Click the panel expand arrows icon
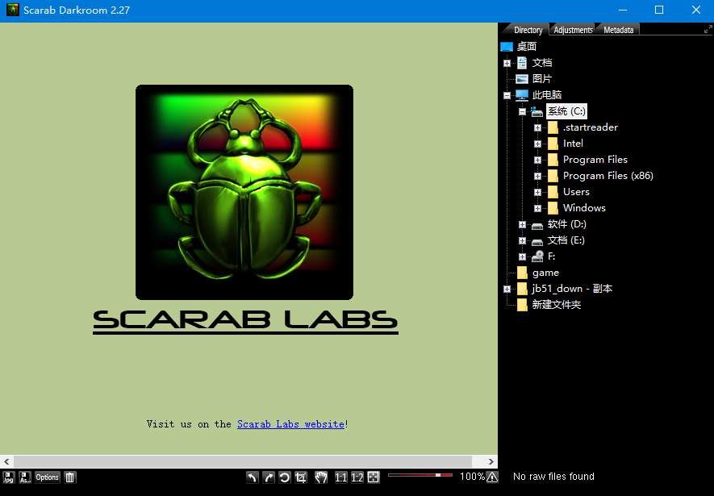Viewport: 714px width, 496px height. pyautogui.click(x=708, y=30)
